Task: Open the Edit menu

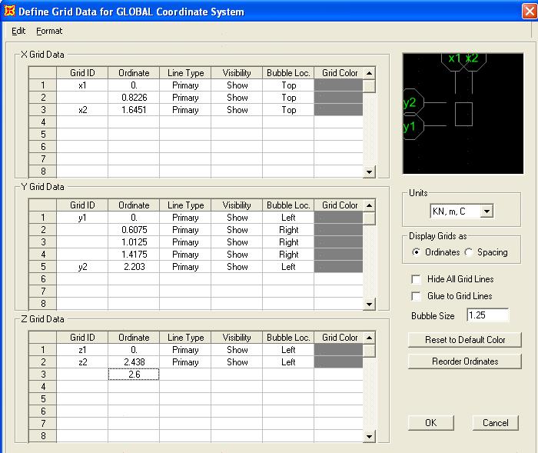Action: [x=18, y=31]
